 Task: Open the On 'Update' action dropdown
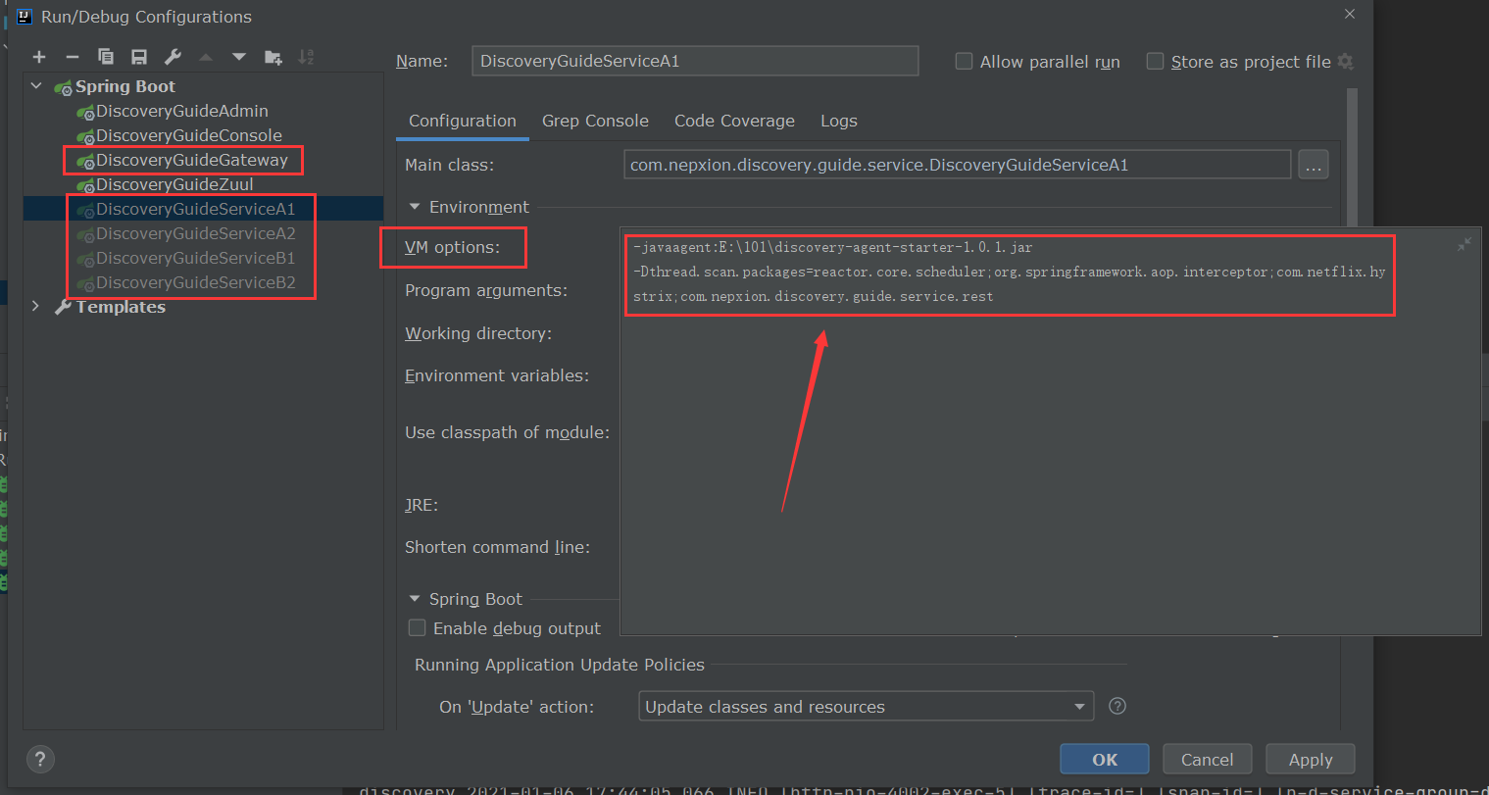1079,706
